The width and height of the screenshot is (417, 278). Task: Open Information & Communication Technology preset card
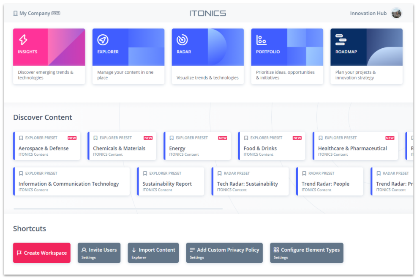[x=71, y=182]
